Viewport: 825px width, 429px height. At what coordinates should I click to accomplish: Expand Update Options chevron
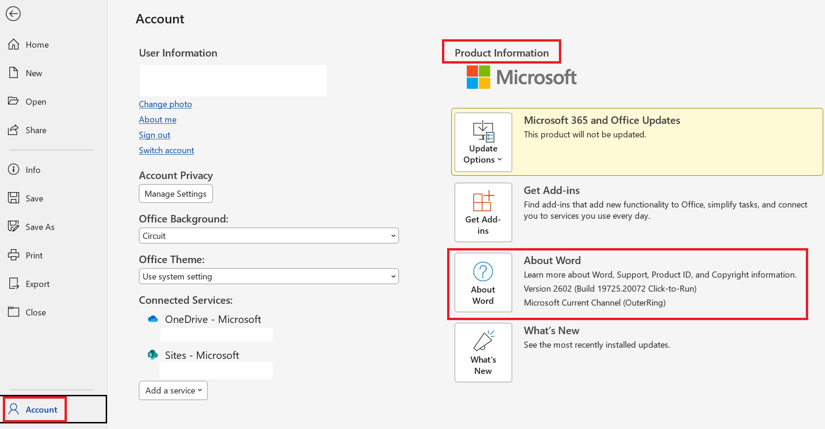pos(499,159)
